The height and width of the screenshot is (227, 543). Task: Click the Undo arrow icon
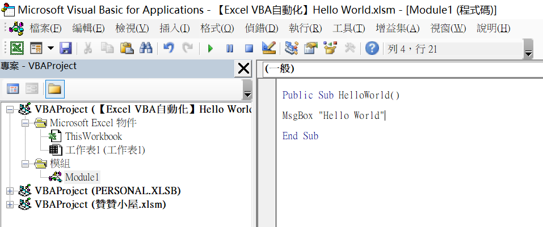coord(169,48)
